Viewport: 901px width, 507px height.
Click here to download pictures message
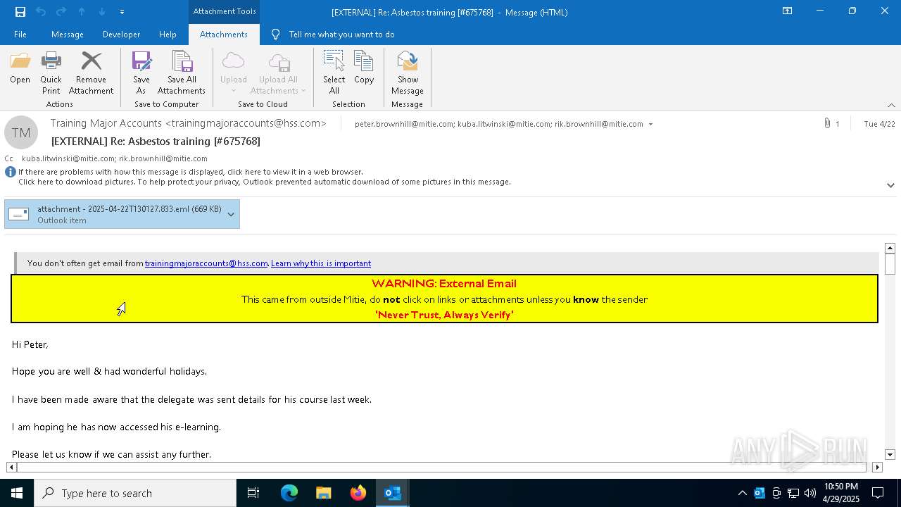point(265,182)
